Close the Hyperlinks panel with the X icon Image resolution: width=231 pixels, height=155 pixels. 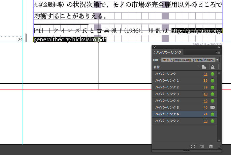155,47
